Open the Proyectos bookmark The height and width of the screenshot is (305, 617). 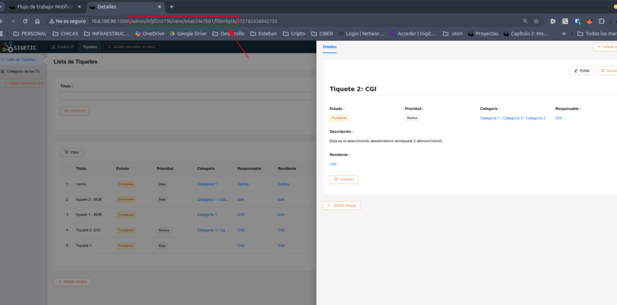point(483,34)
